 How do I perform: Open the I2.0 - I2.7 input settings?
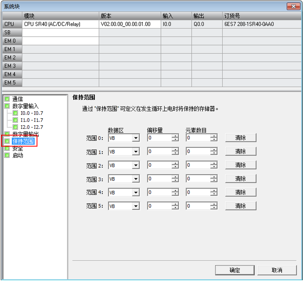pyautogui.click(x=31, y=127)
